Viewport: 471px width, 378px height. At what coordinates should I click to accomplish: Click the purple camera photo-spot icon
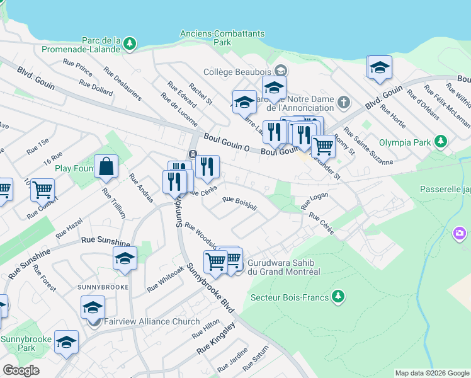click(460, 233)
